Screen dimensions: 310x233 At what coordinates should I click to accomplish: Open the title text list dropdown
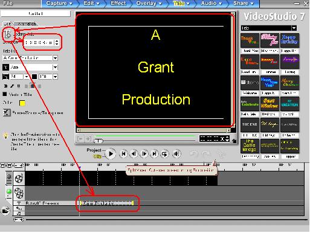[55, 58]
